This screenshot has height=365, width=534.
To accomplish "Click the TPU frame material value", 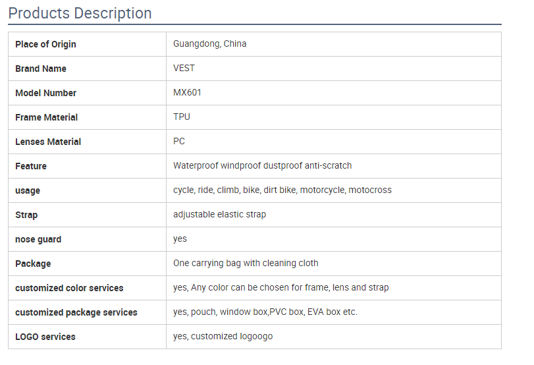I will pos(182,117).
